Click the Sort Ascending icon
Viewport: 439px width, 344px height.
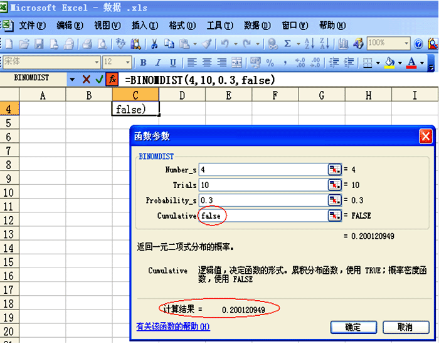[x=309, y=44]
